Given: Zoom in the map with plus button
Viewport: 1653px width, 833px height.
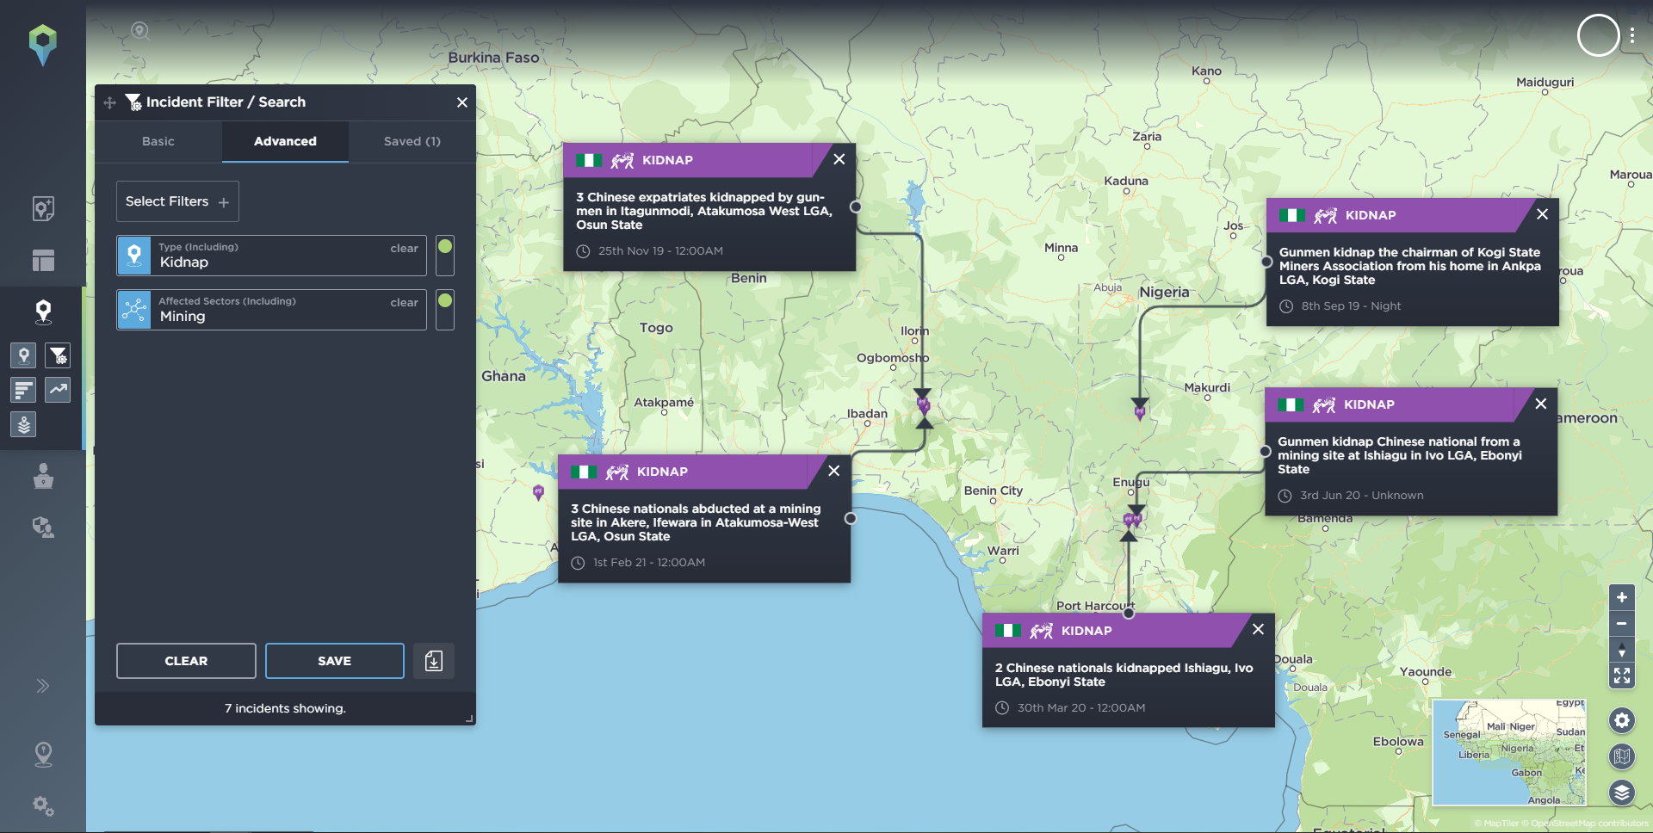Looking at the screenshot, I should [x=1622, y=597].
